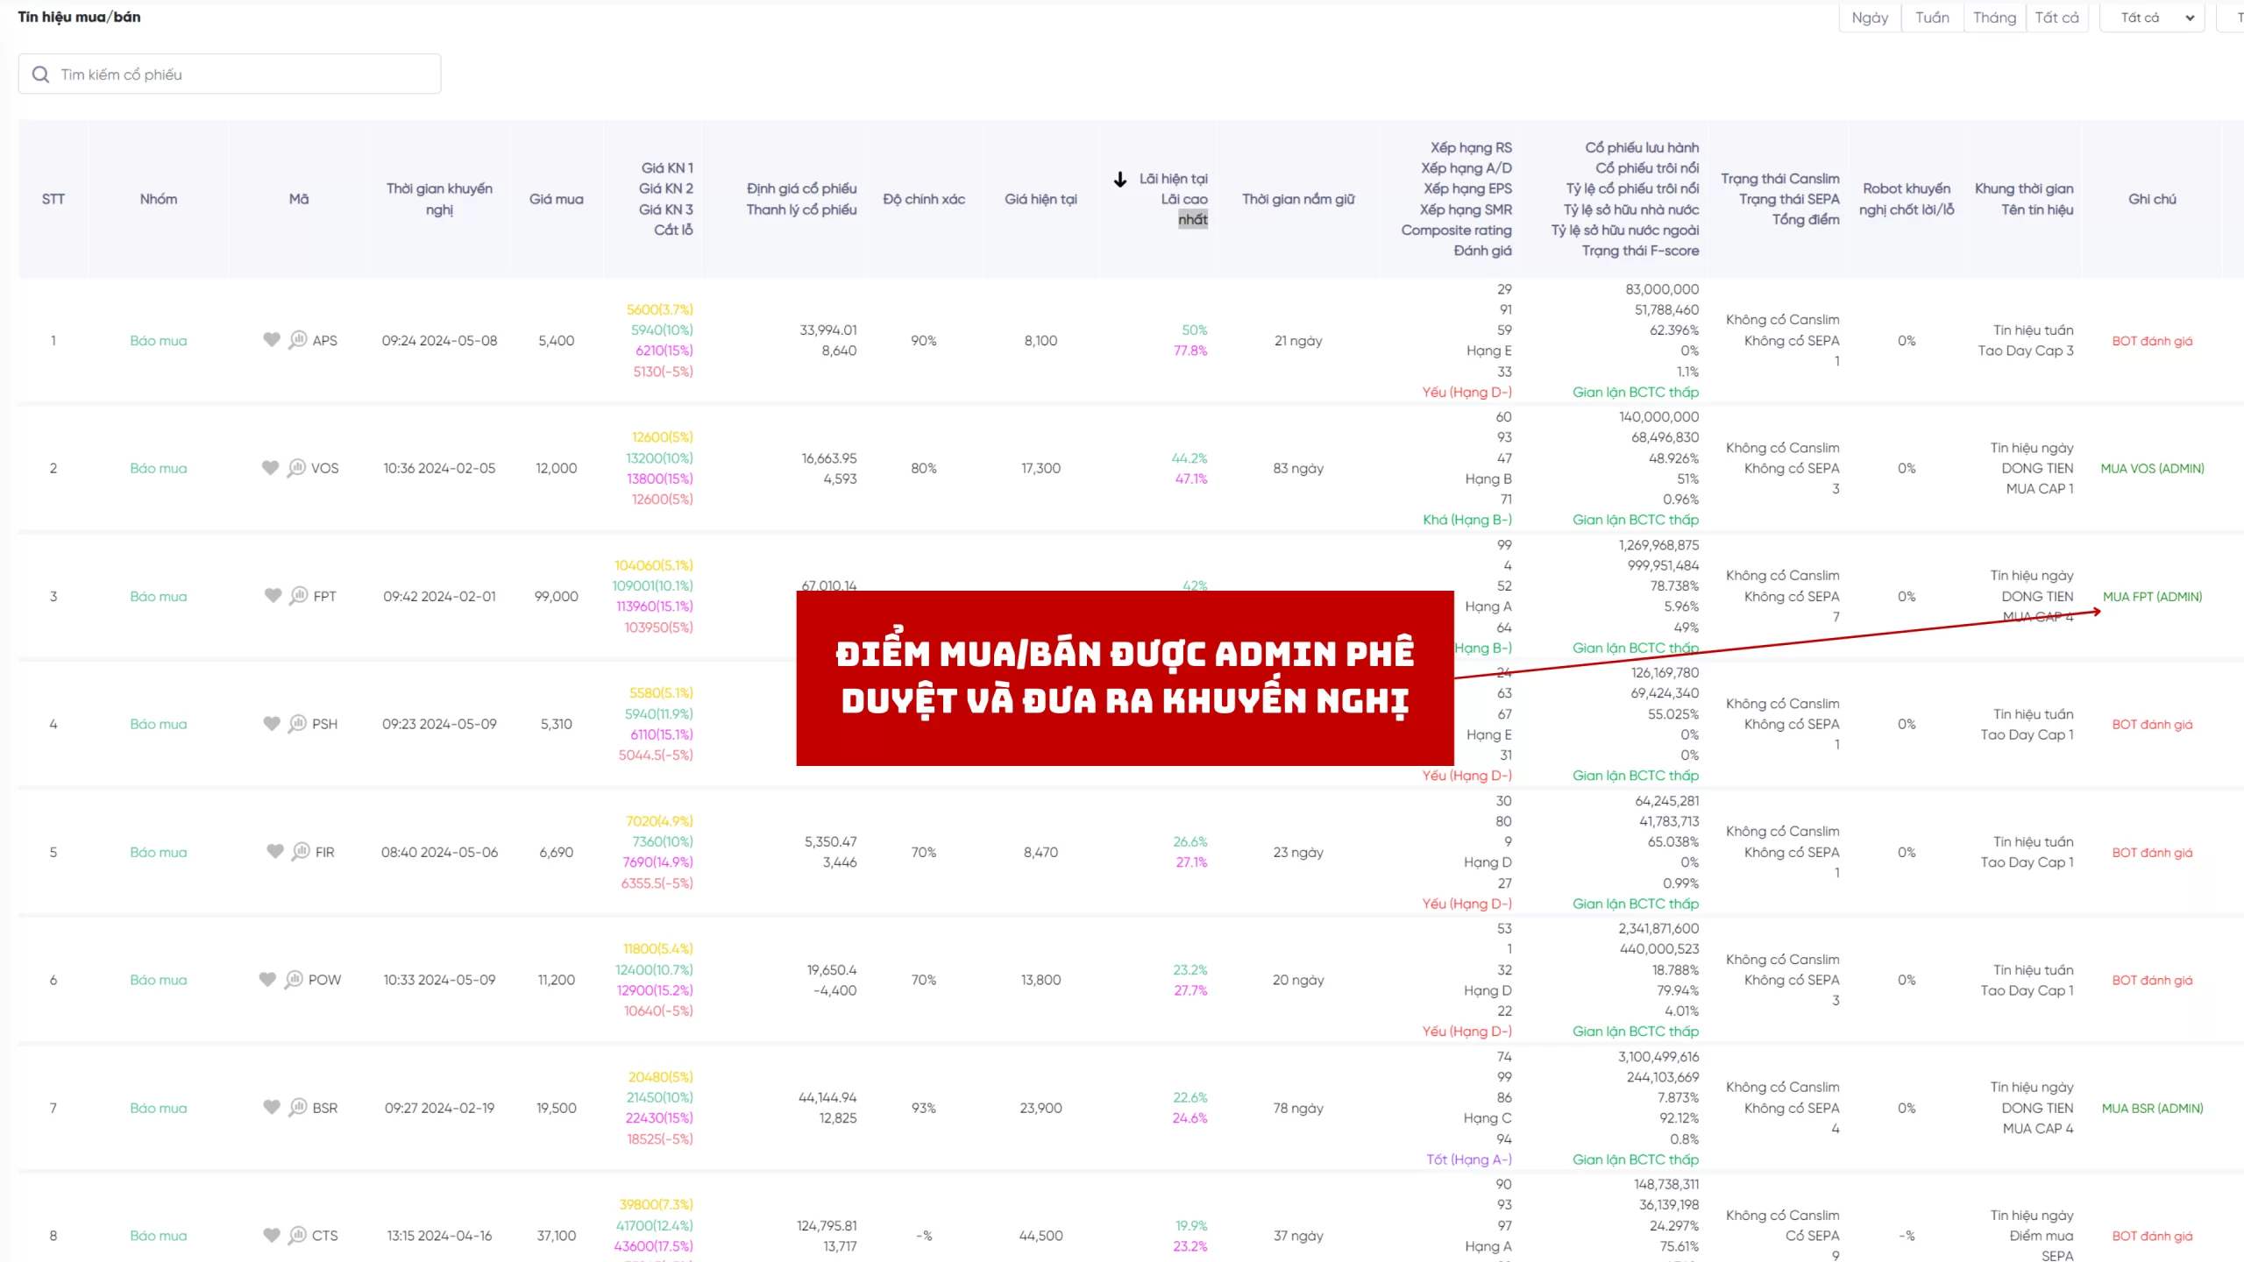Click Báo mua in the FIR row
Image resolution: width=2244 pixels, height=1262 pixels.
(159, 853)
